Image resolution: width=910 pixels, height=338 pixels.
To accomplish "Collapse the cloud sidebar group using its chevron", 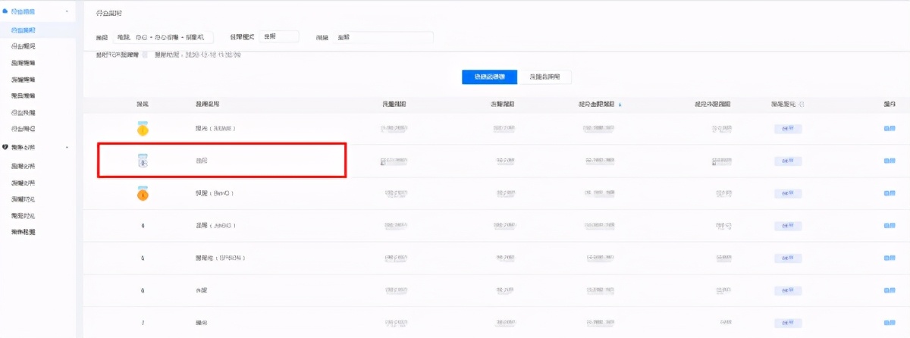I will coord(67,13).
